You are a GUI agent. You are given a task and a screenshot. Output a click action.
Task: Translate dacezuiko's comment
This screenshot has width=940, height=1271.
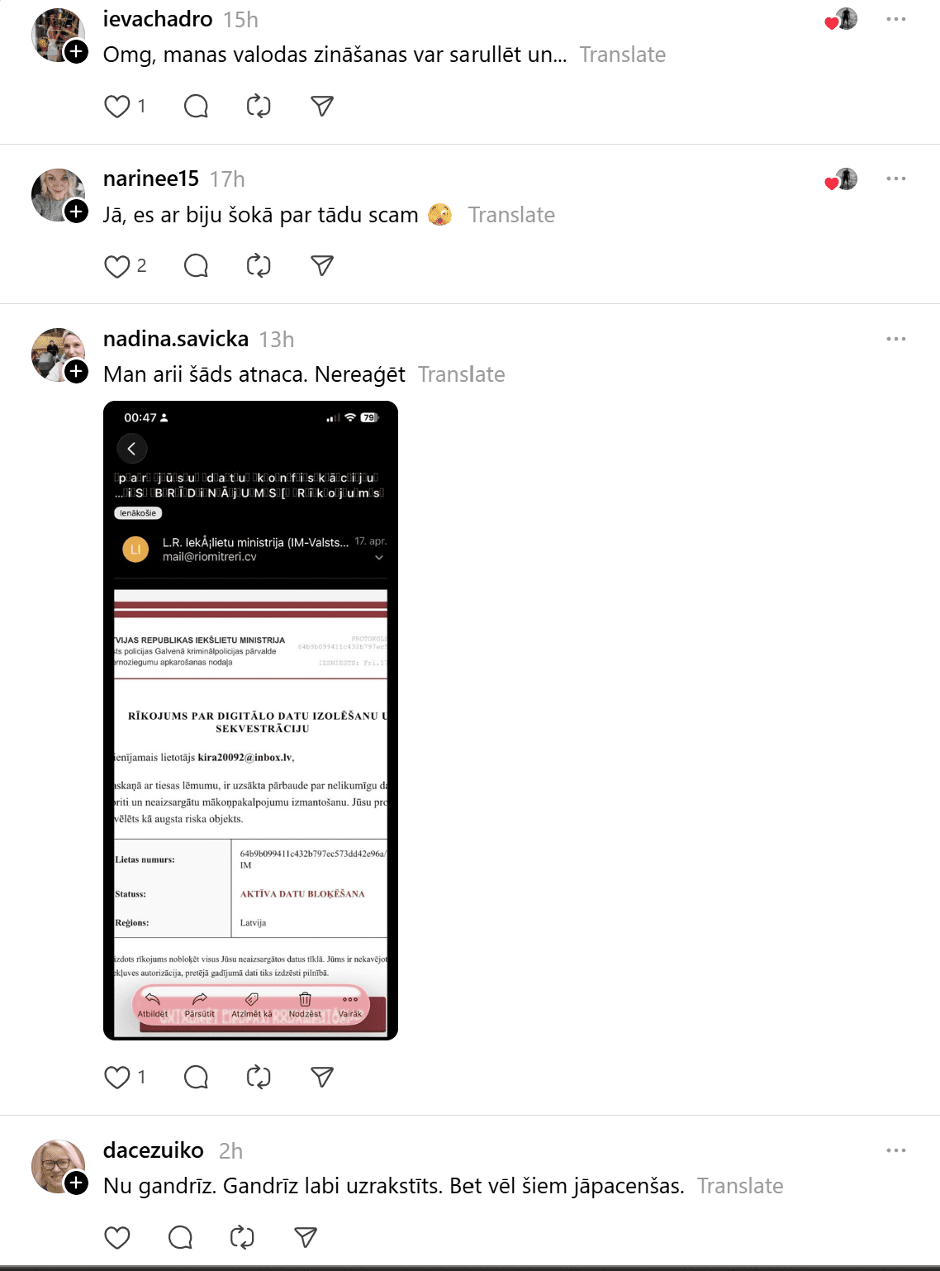tap(740, 1186)
